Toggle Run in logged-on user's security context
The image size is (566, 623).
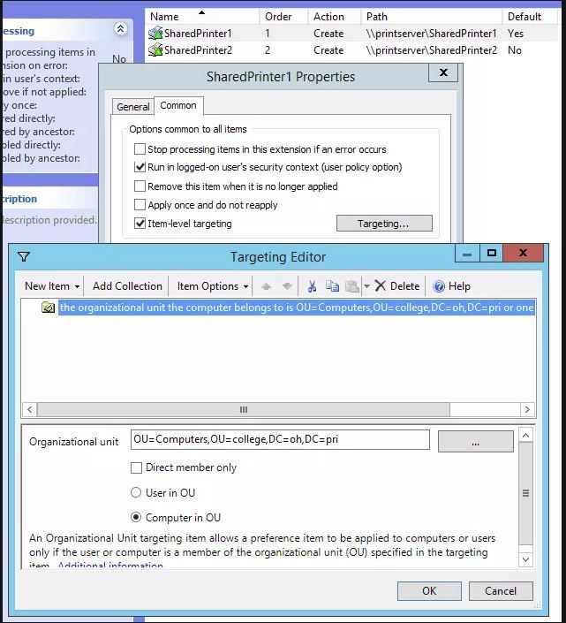click(x=140, y=167)
